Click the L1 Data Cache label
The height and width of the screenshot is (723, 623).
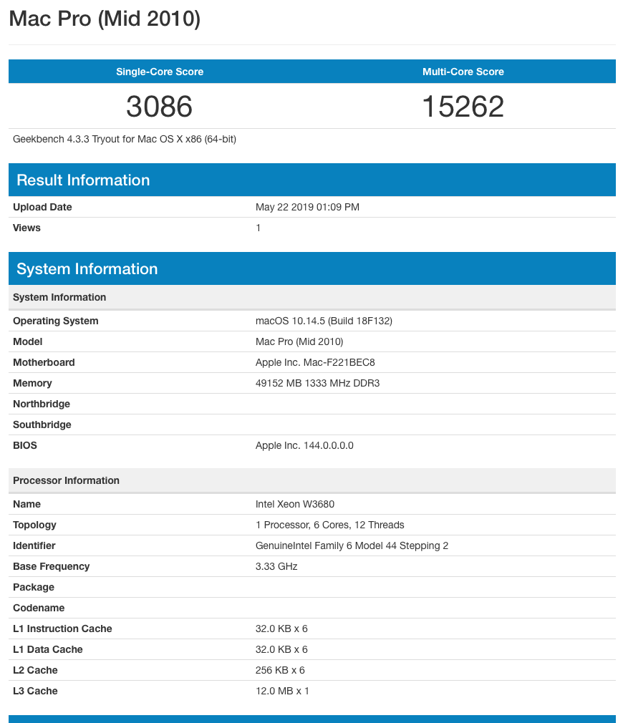tap(47, 649)
